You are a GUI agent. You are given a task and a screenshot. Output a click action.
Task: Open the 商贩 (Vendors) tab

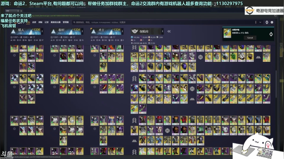[x=40, y=22]
